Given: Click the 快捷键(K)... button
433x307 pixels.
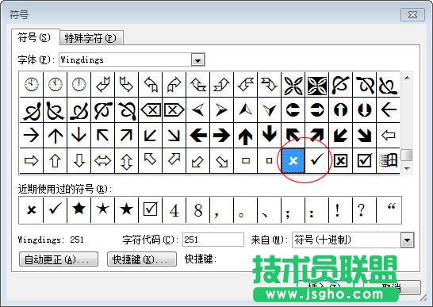Looking at the screenshot, I should coord(142,259).
